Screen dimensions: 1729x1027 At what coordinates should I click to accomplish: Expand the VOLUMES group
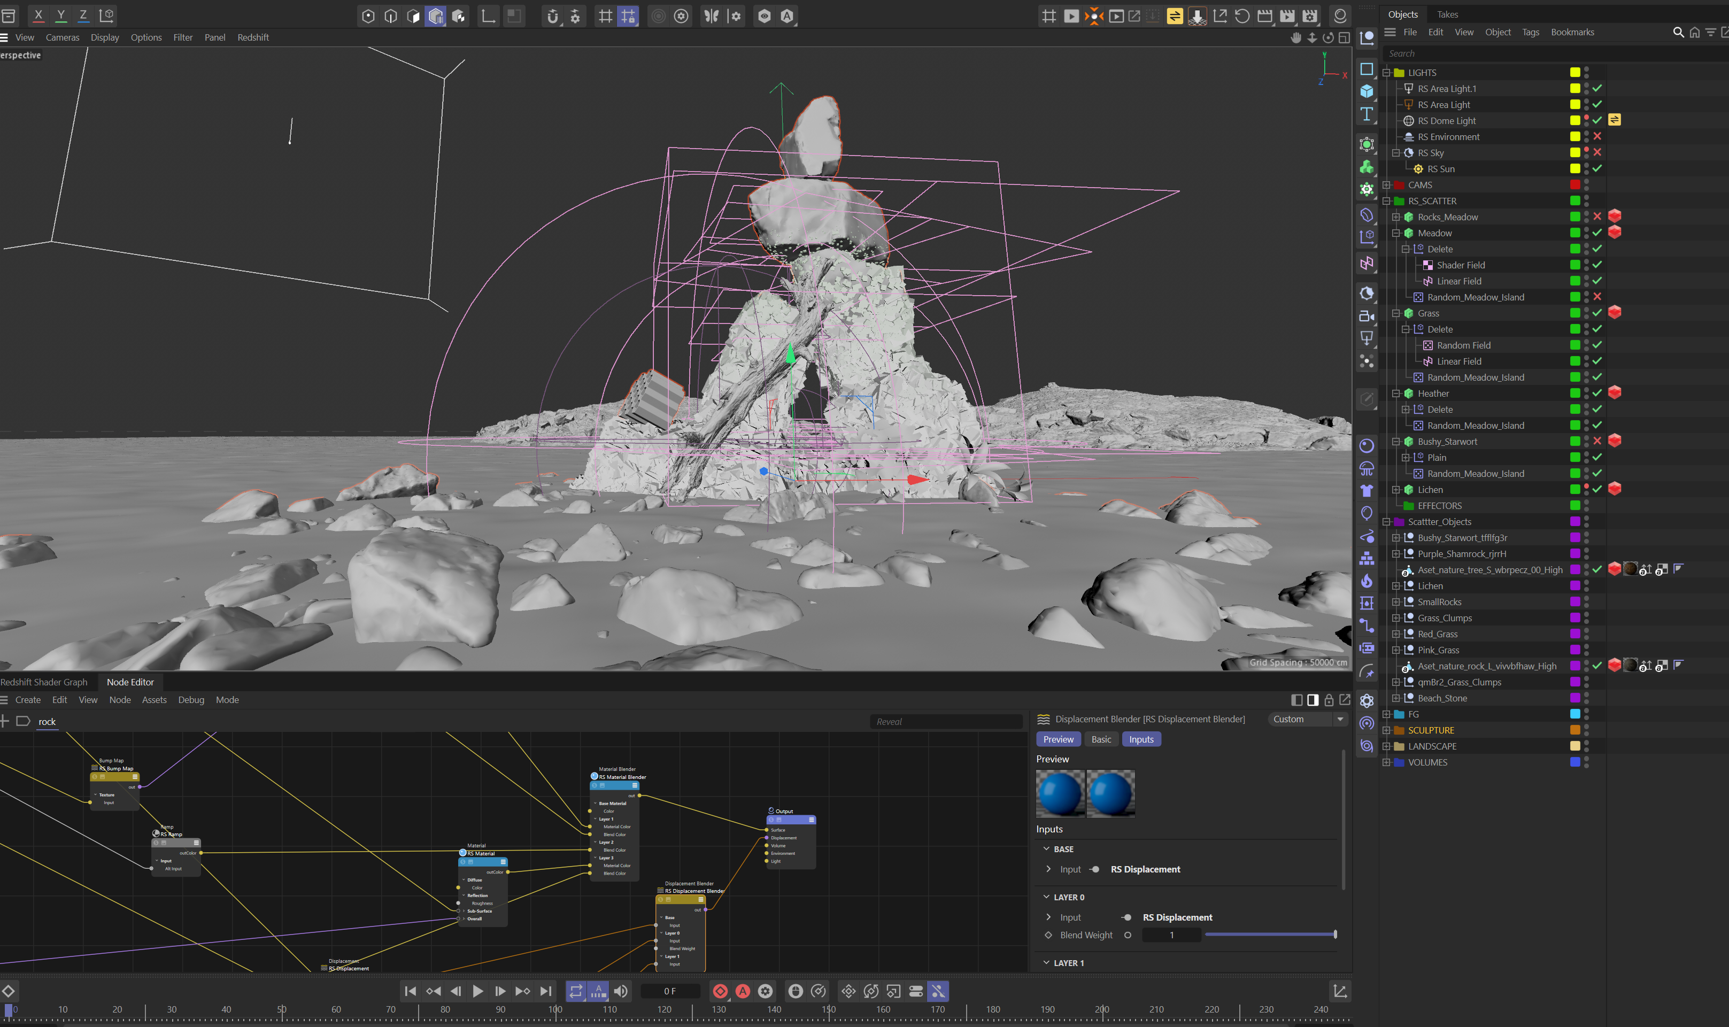coord(1386,762)
